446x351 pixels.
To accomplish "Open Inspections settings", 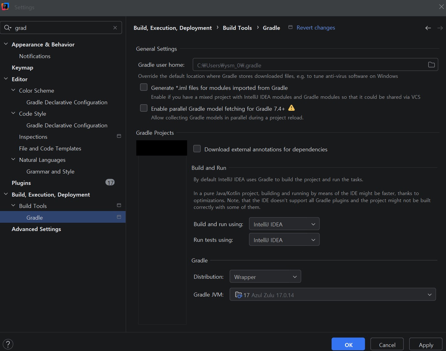I will (x=33, y=137).
